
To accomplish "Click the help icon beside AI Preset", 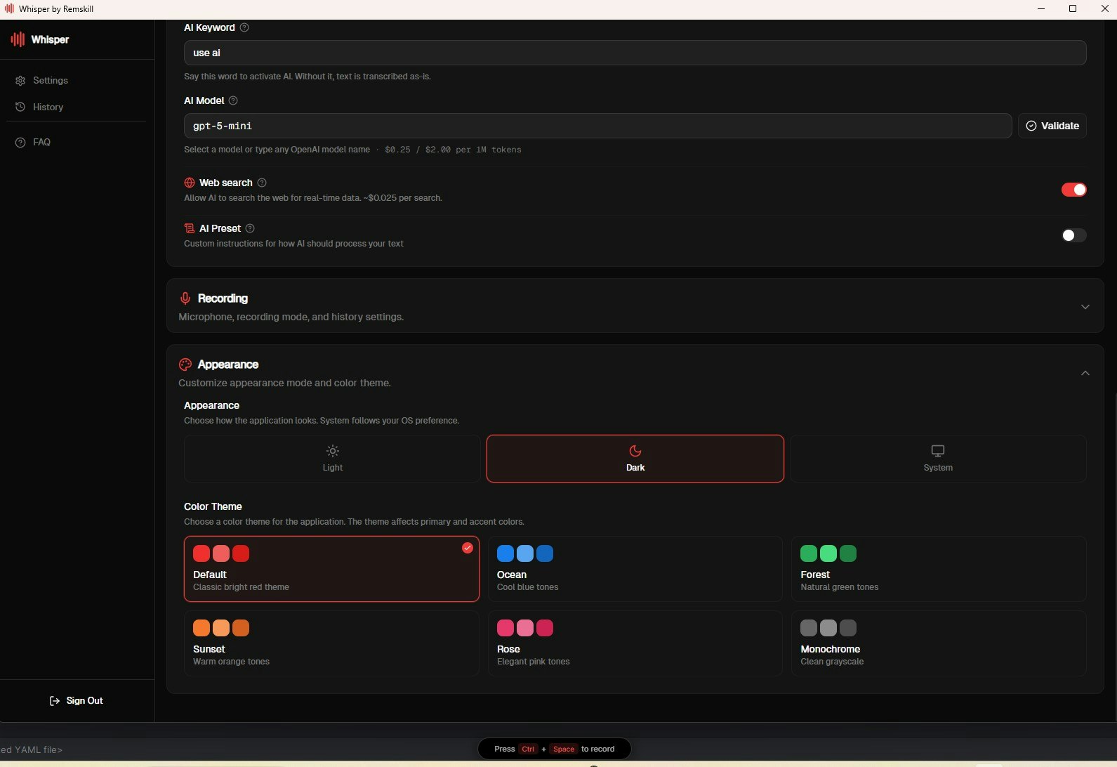I will click(250, 228).
